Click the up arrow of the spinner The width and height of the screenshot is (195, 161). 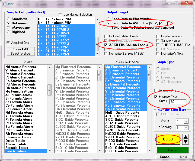point(186,137)
